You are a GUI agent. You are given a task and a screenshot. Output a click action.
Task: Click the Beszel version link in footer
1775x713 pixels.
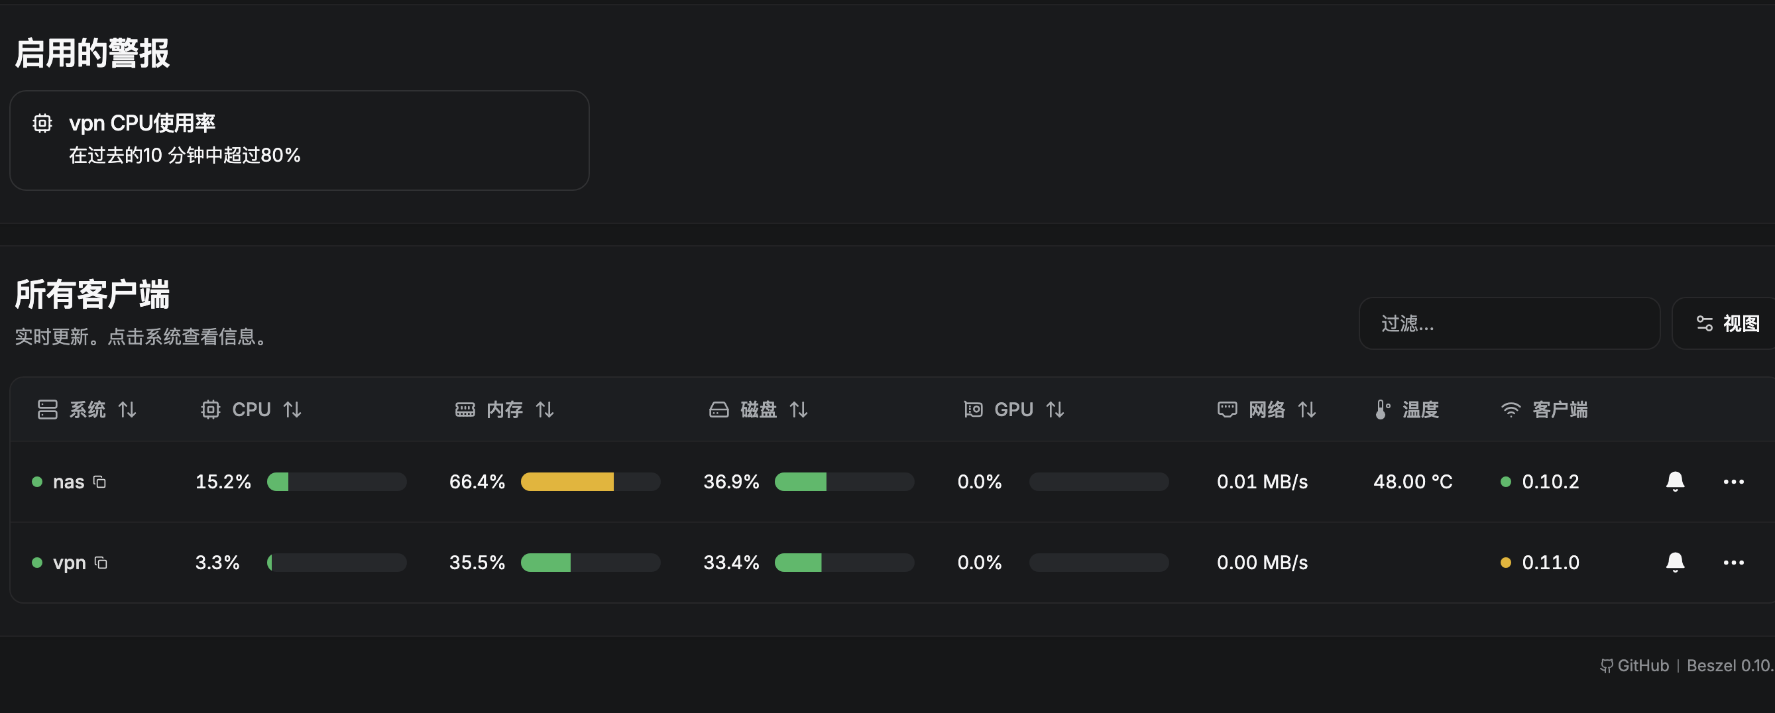point(1729,665)
